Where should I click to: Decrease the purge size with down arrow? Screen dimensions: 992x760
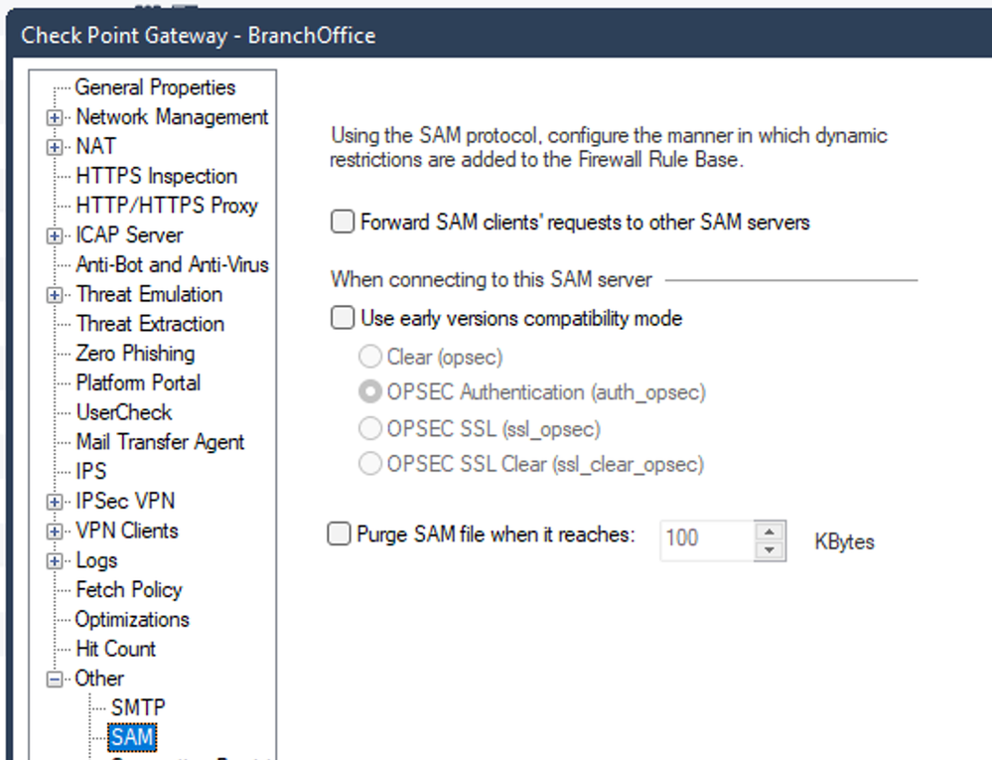pyautogui.click(x=770, y=550)
